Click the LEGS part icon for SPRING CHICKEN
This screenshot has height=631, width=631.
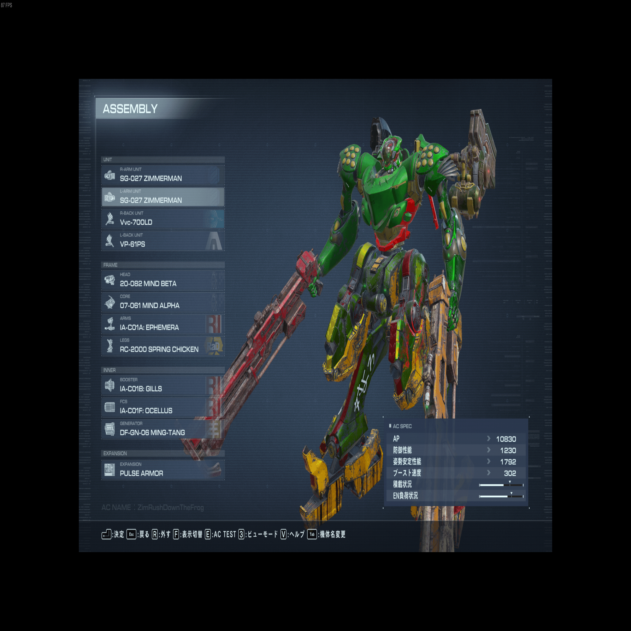(110, 346)
